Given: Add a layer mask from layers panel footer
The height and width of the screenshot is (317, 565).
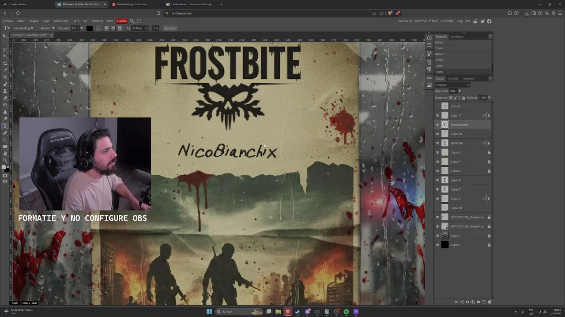Looking at the screenshot, I should click(467, 302).
